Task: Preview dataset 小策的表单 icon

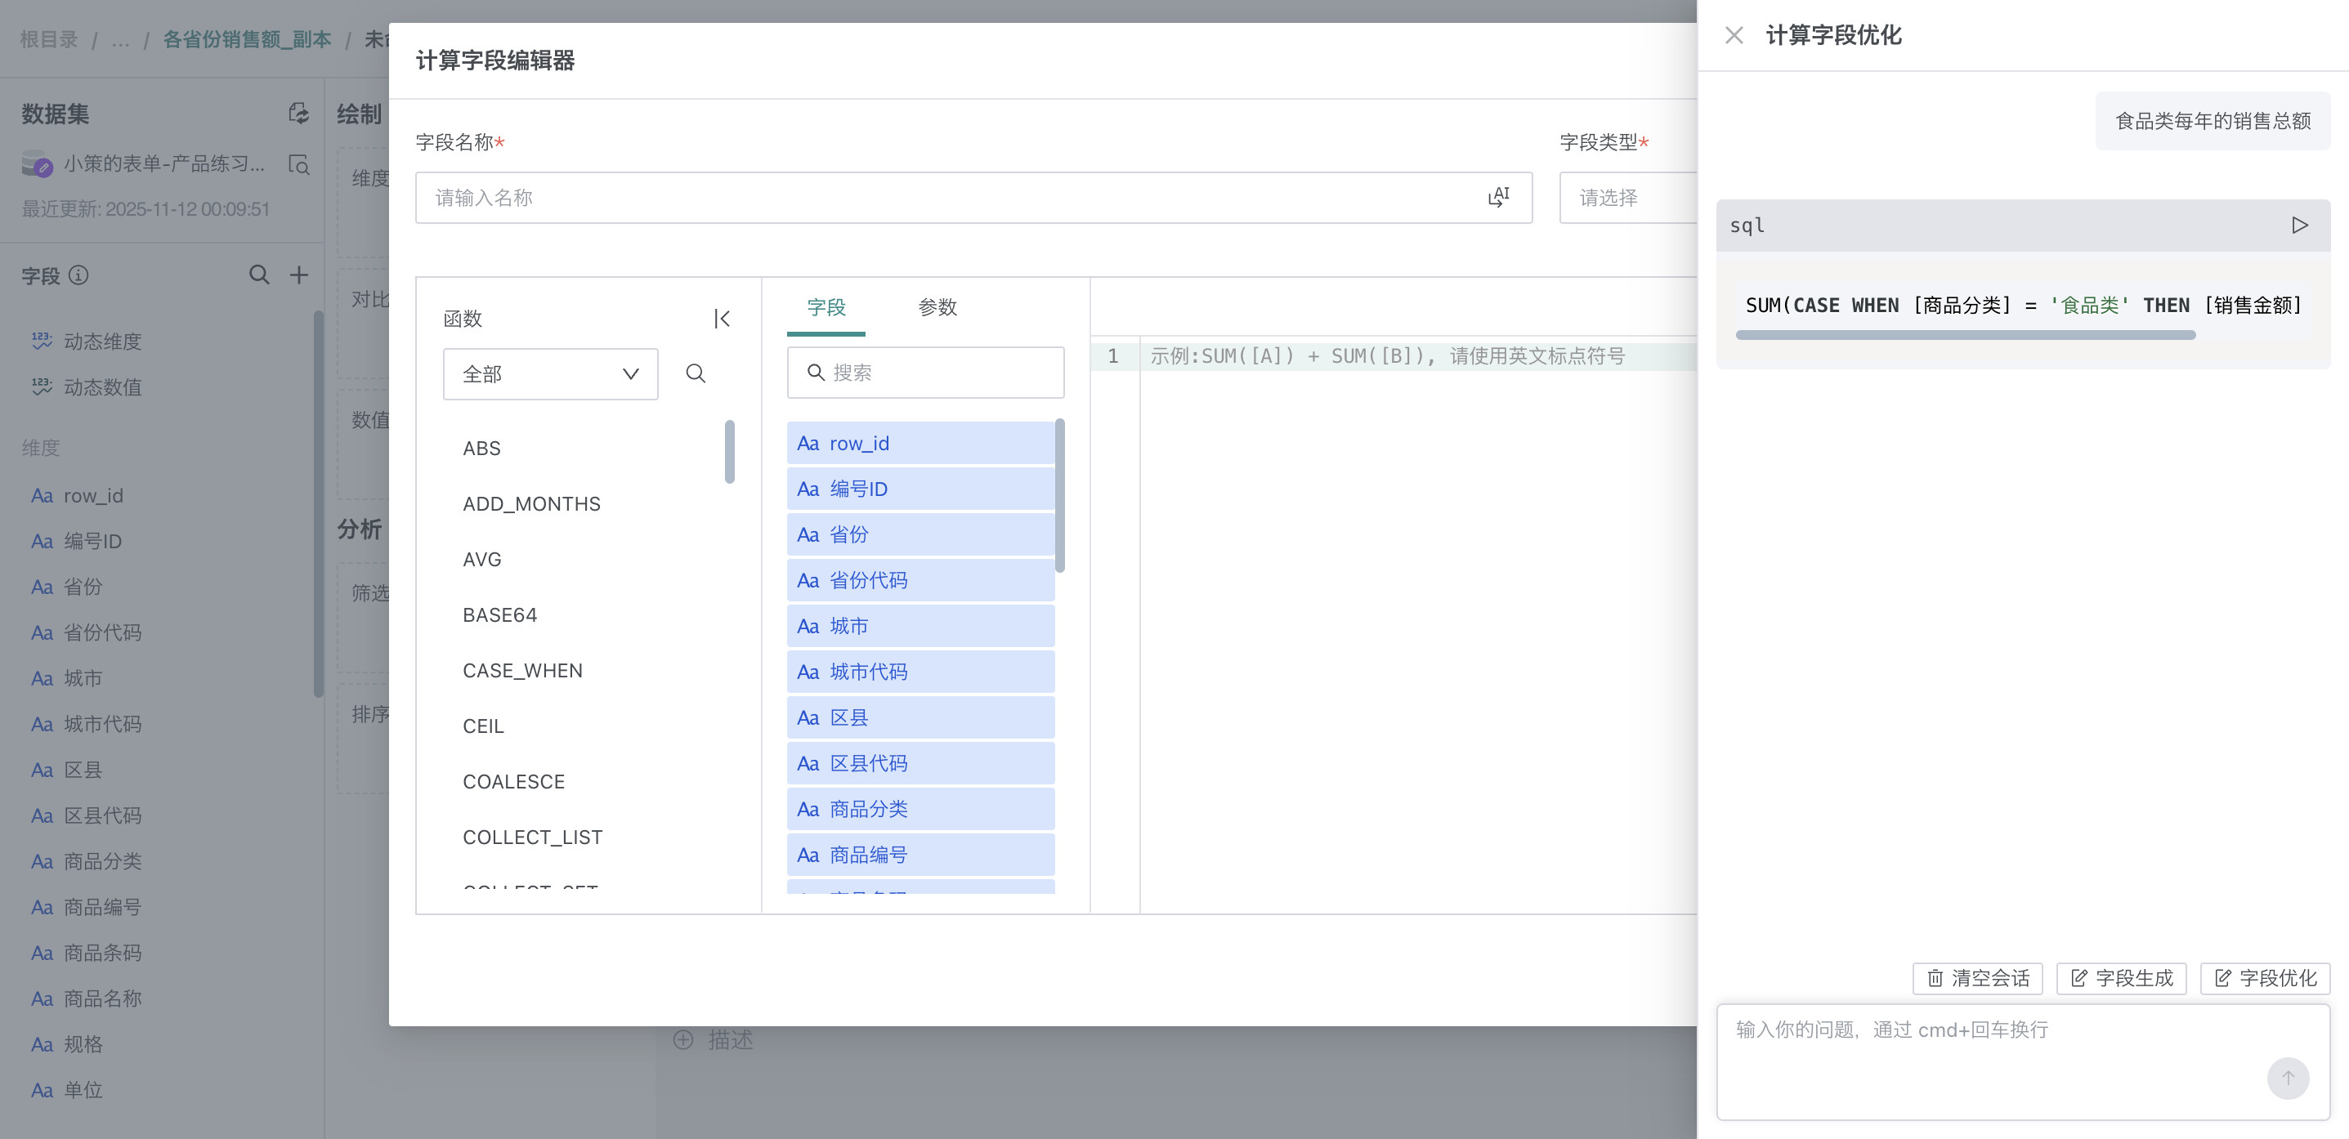Action: pos(298,164)
